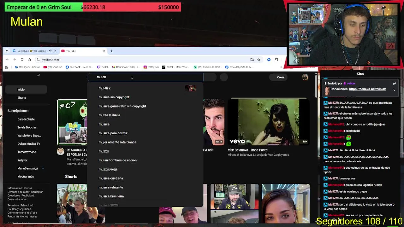Open the Belanova Rosa Pastel mix thumbnail
This screenshot has height=227, width=404.
click(269, 122)
